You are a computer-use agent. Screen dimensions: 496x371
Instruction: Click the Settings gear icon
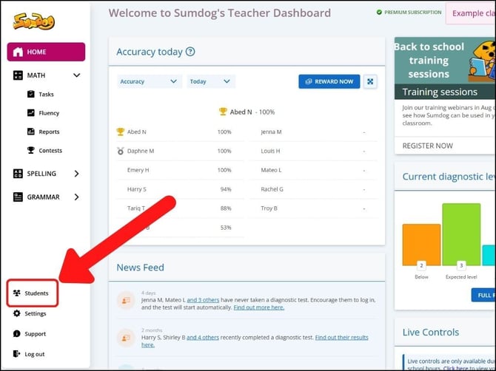tap(17, 313)
